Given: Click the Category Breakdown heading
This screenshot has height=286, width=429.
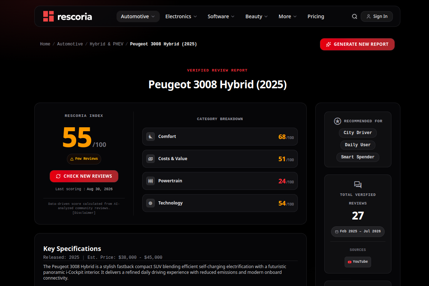Looking at the screenshot, I should pyautogui.click(x=220, y=119).
